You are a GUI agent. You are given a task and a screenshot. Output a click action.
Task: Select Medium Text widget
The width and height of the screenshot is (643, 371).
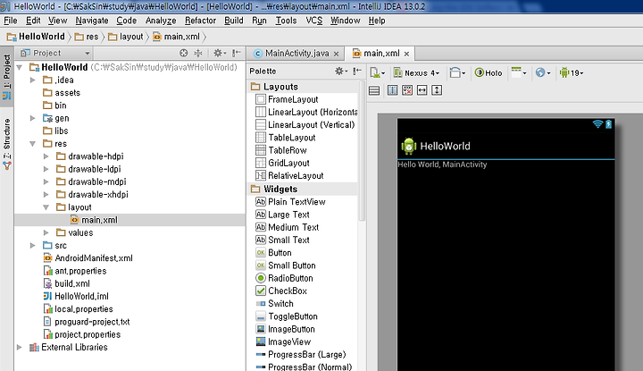click(287, 227)
